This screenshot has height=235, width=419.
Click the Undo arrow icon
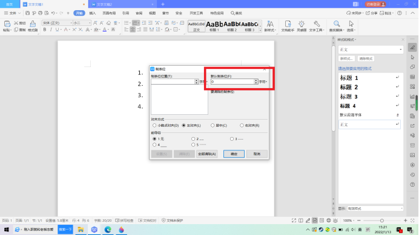coord(53,13)
